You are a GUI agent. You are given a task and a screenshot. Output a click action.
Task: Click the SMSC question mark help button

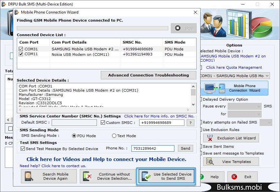[191, 123]
